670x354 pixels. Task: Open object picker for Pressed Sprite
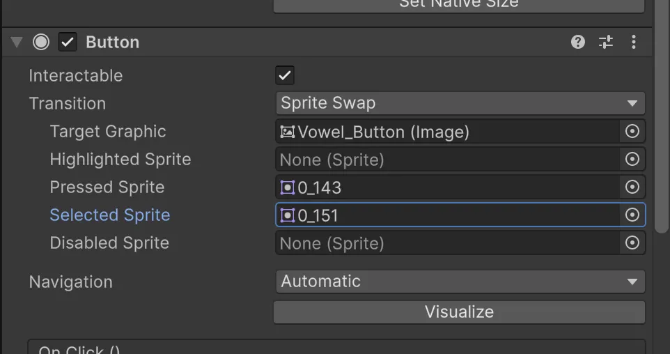tap(632, 187)
